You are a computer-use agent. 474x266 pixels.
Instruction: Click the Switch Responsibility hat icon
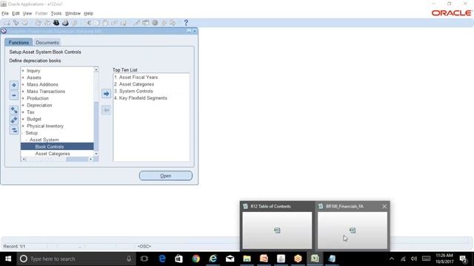tap(56, 23)
